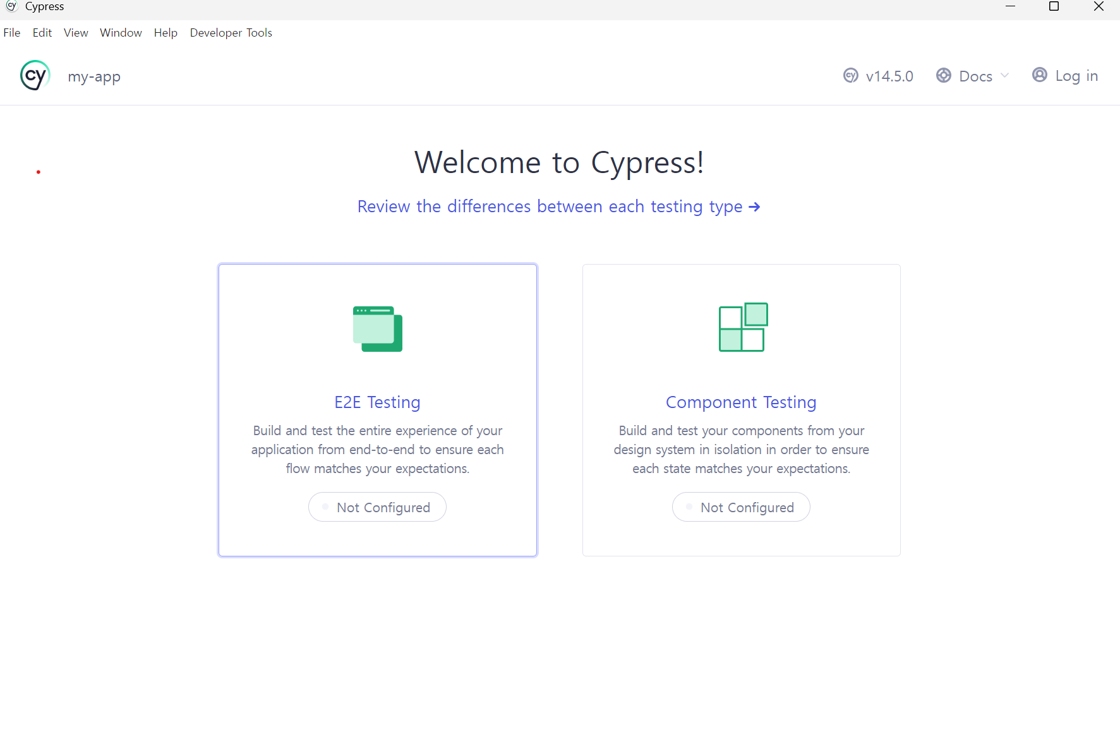This screenshot has height=732, width=1120.
Task: Click the my-app project name
Action: click(x=94, y=77)
